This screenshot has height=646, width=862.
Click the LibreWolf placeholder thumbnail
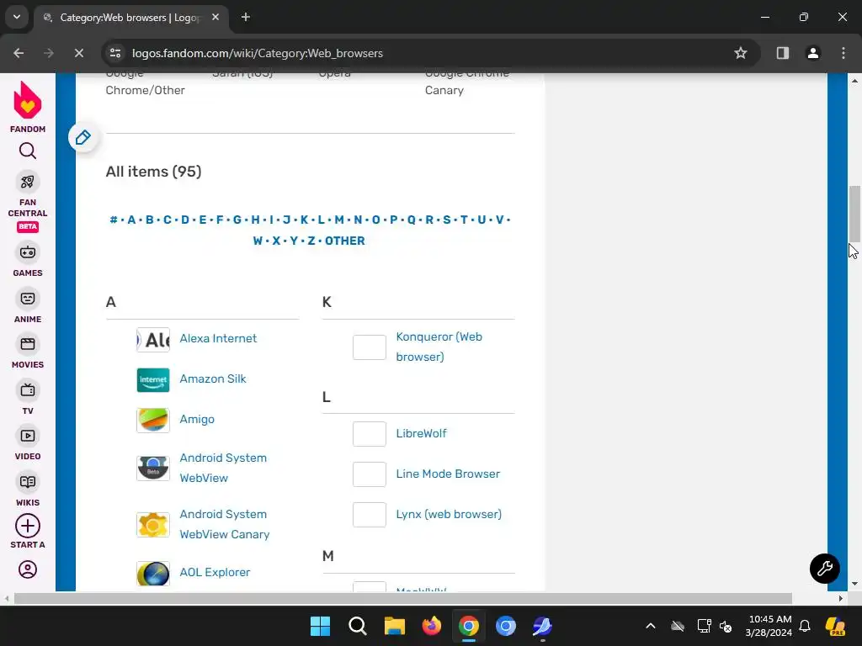(x=370, y=434)
